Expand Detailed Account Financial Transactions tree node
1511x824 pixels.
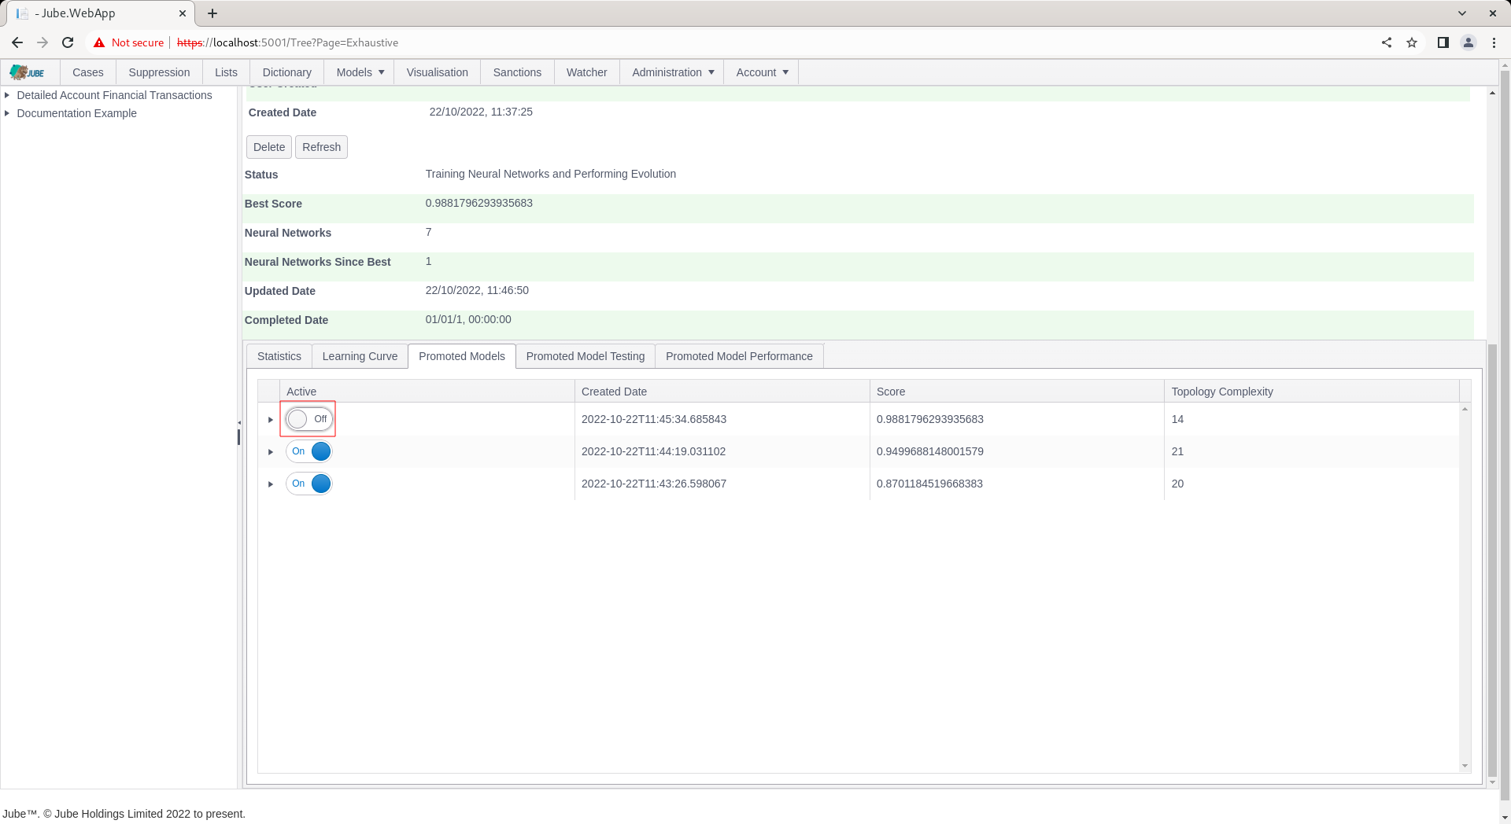coord(7,95)
